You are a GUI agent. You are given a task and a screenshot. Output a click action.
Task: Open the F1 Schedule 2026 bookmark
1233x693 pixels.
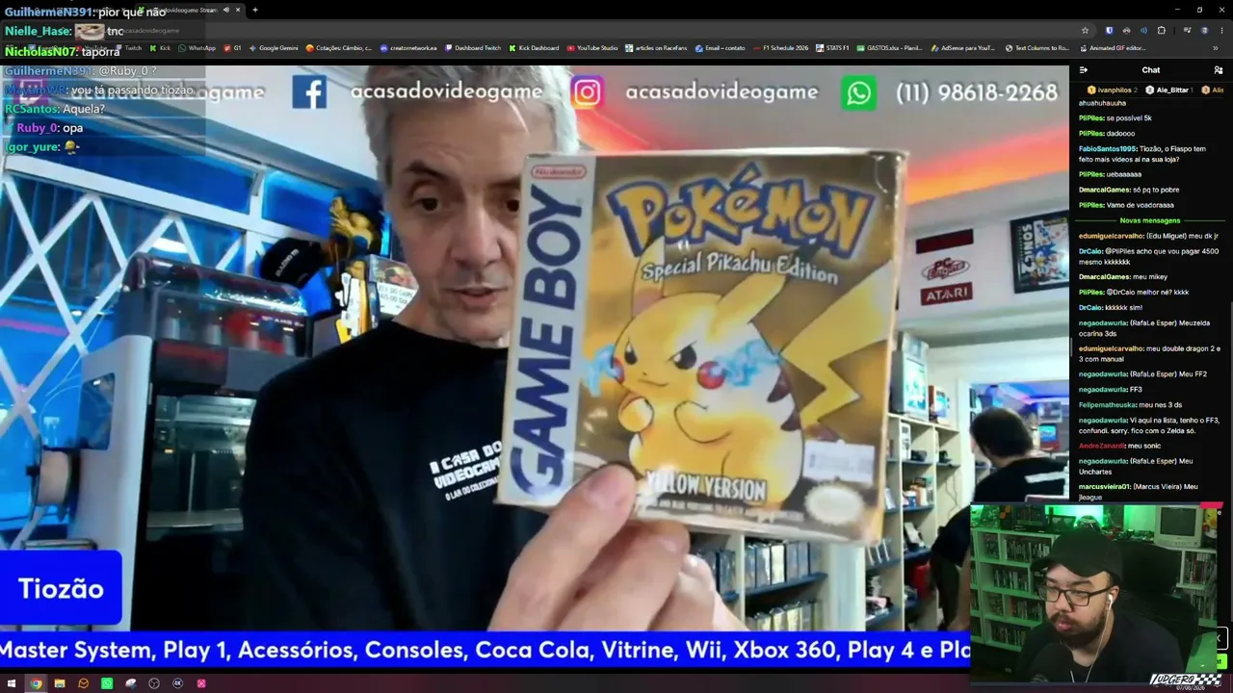pyautogui.click(x=781, y=48)
